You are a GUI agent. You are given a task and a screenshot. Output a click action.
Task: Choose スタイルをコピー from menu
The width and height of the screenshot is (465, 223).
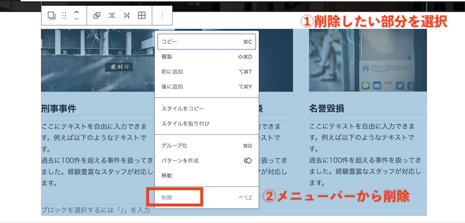click(207, 109)
